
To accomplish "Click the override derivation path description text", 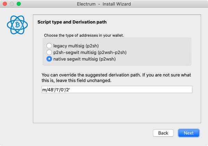I will 116,78.
